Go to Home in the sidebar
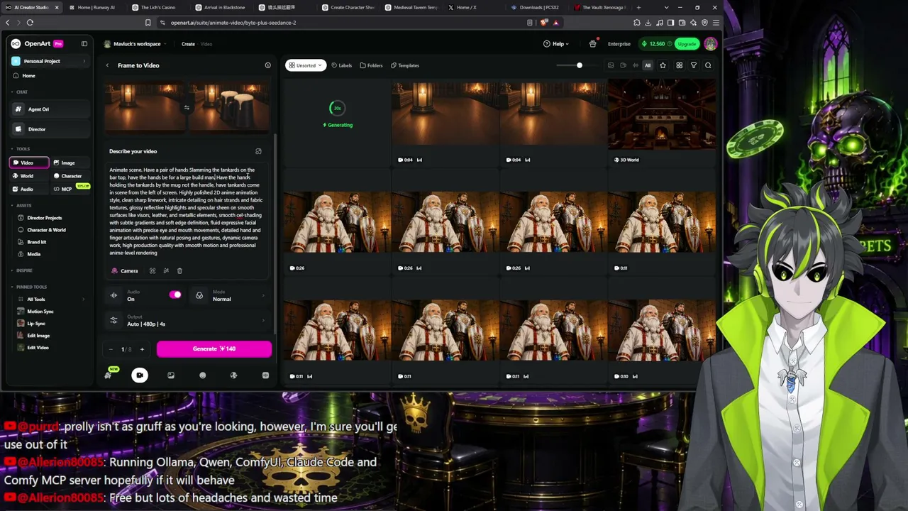The image size is (908, 511). (x=28, y=75)
